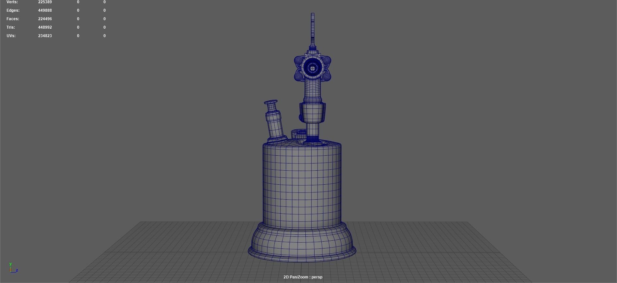
Task: Select the flower-shaped valve knob on the model
Action: coord(313,68)
